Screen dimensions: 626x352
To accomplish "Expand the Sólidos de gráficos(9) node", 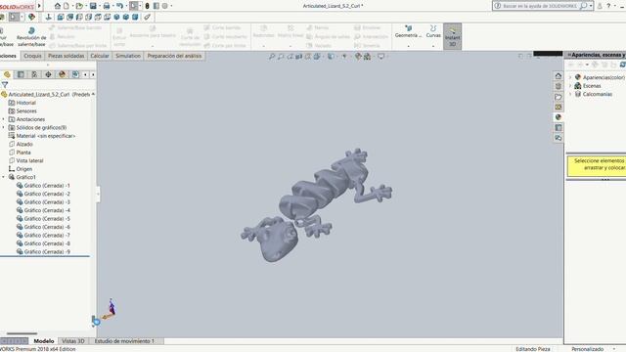I will point(4,128).
